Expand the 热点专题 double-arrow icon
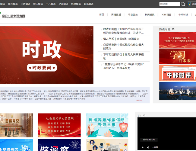The width and height of the screenshot is (196, 151). [173, 29]
